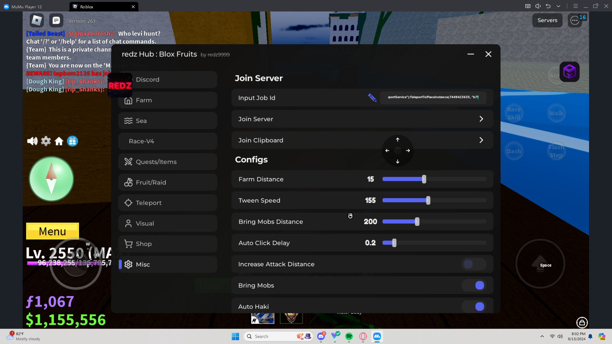
Task: Open the MuMu toolbar dropdown chevron
Action: coord(558,6)
